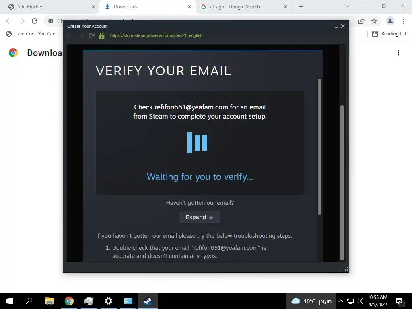
Task: Minimize the Create Your Account window
Action: (x=336, y=27)
